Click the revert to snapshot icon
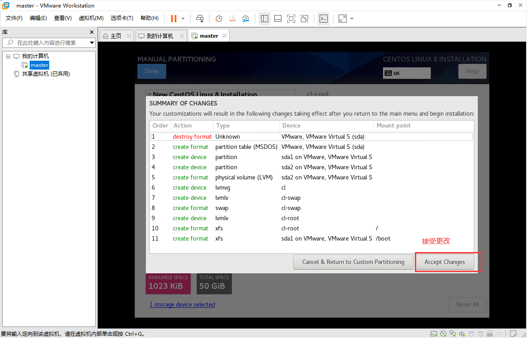 232,19
